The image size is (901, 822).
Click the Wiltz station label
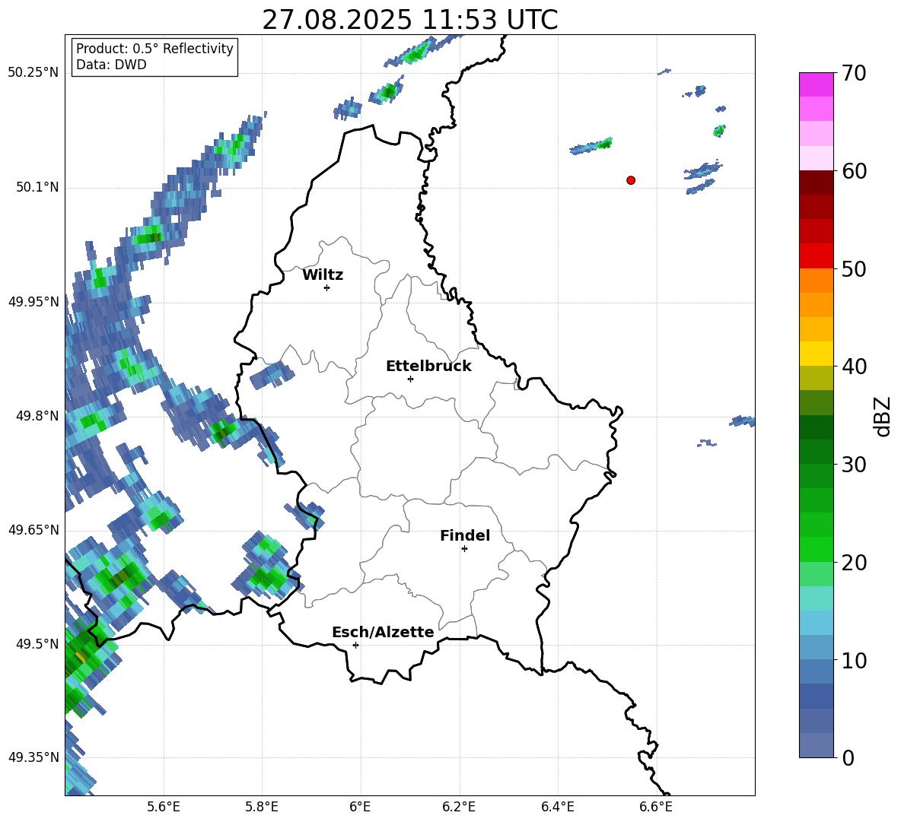pyautogui.click(x=323, y=275)
